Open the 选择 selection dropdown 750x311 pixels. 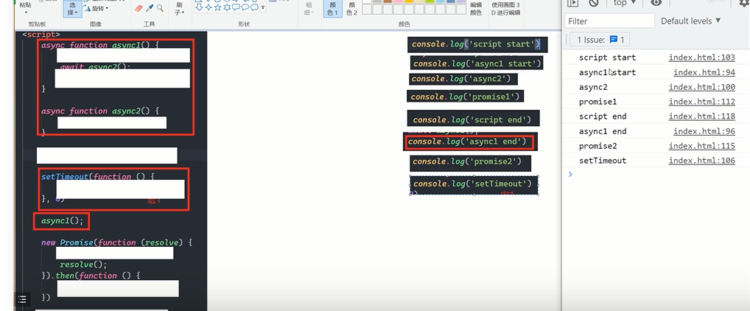click(x=72, y=9)
